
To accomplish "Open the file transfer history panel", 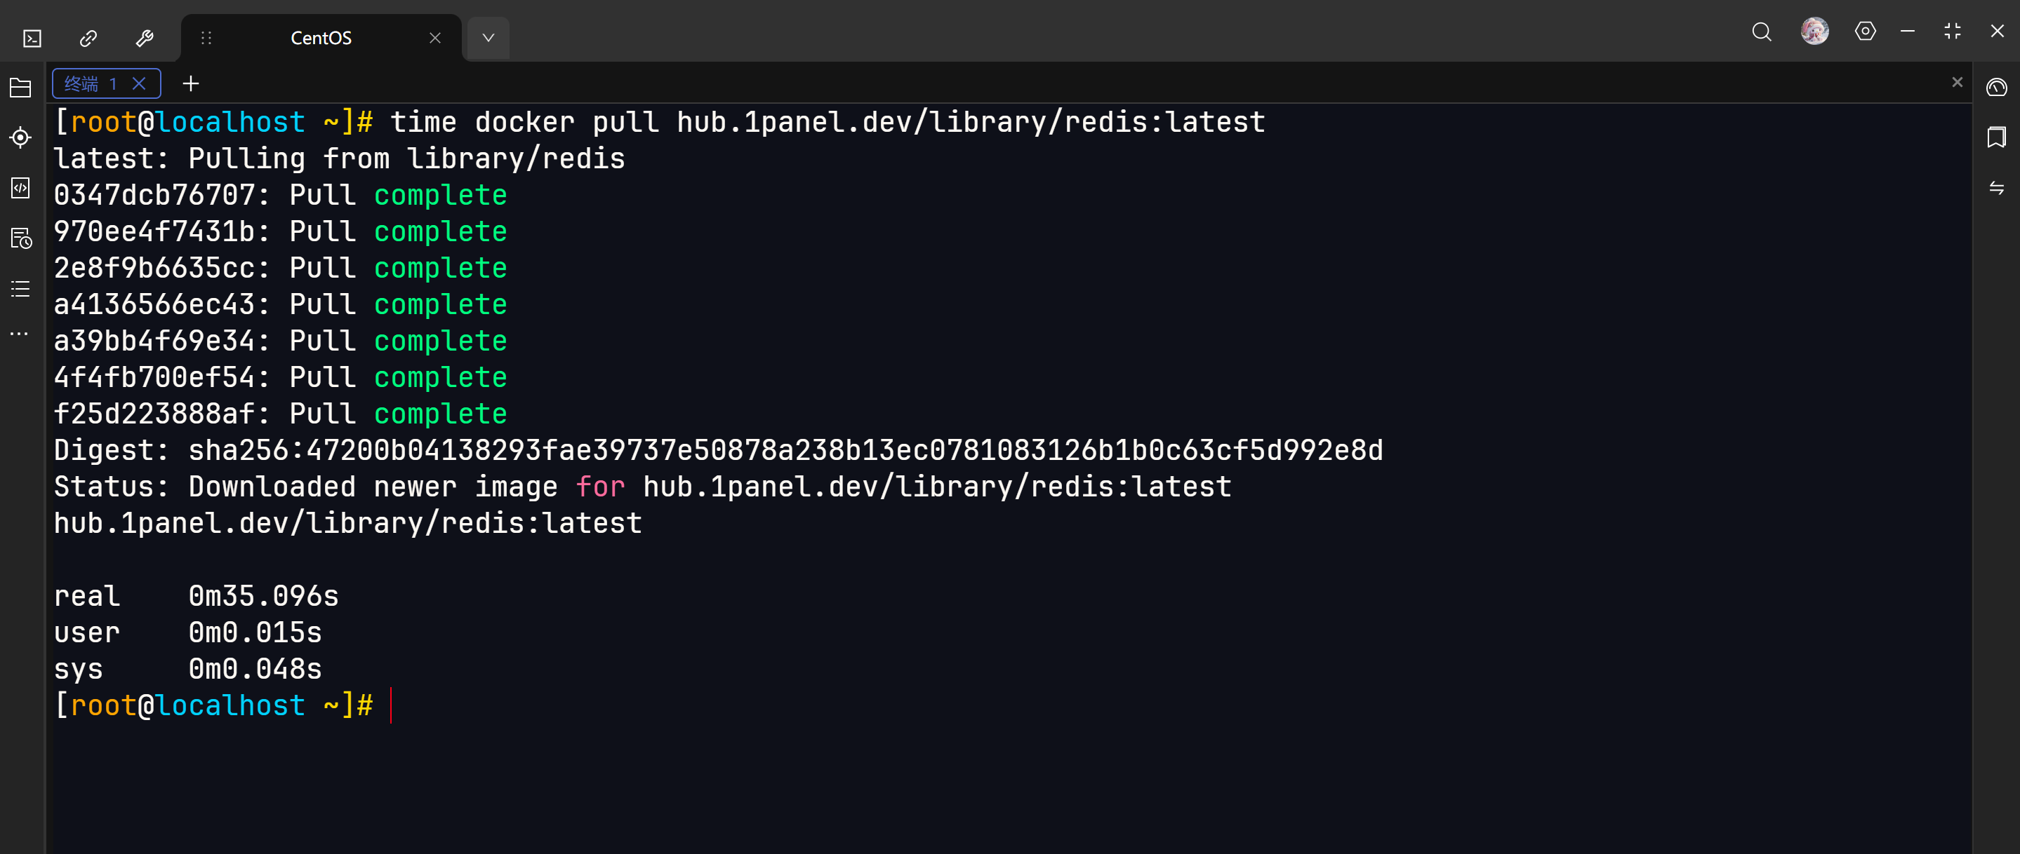I will point(20,239).
